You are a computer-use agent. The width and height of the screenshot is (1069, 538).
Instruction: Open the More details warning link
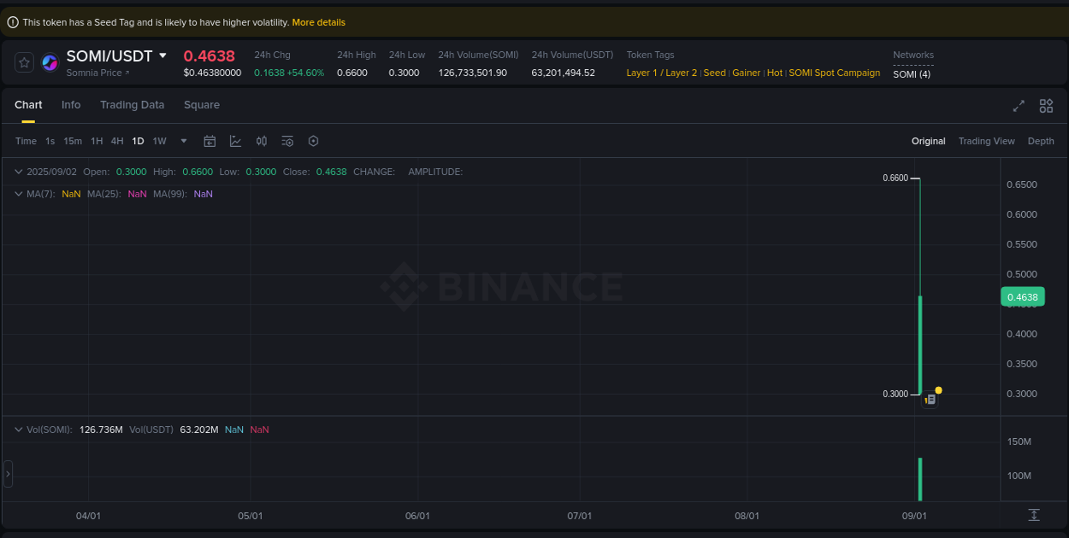pyautogui.click(x=318, y=21)
